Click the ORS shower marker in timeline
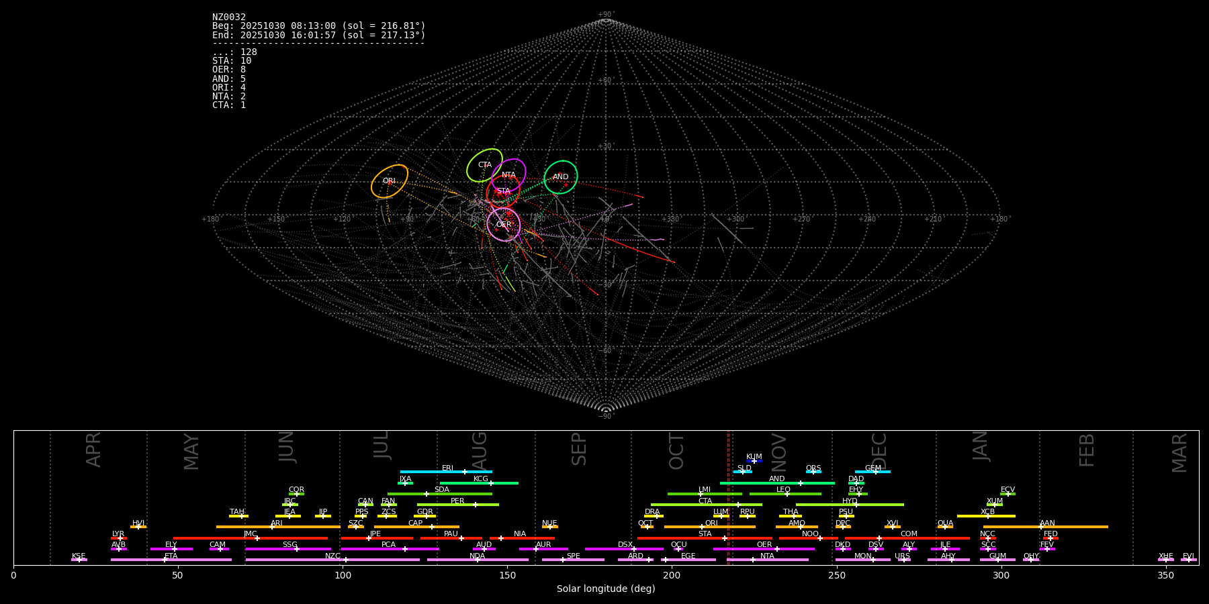 [x=813, y=472]
